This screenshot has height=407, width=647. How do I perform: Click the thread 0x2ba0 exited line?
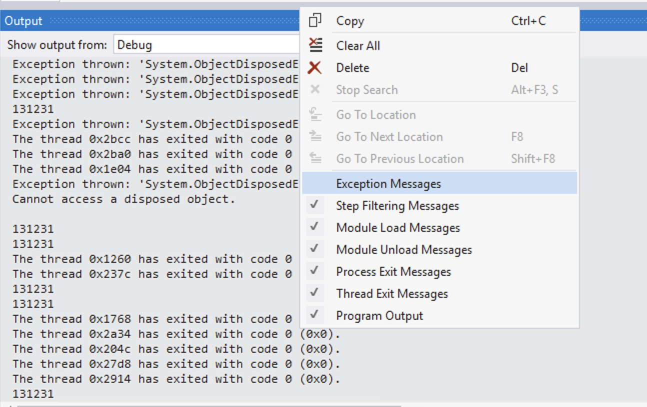point(152,154)
